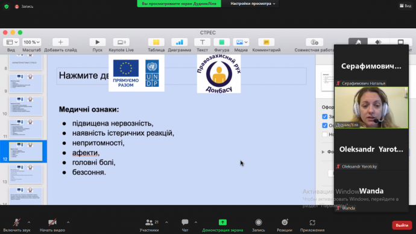This screenshot has width=416, height=234.
Task: Expand the disclosure triangle in format sidebar
Action: pos(323,152)
